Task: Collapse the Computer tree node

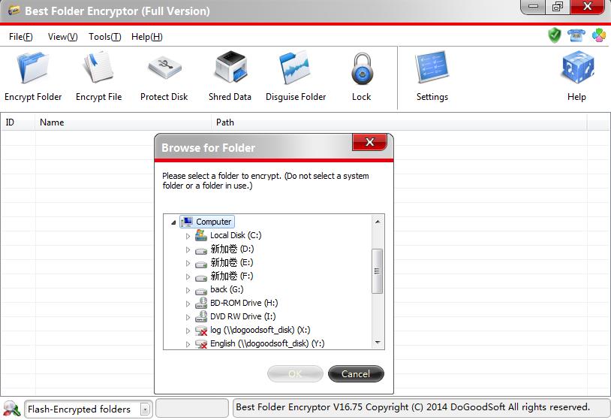Action: [x=173, y=222]
